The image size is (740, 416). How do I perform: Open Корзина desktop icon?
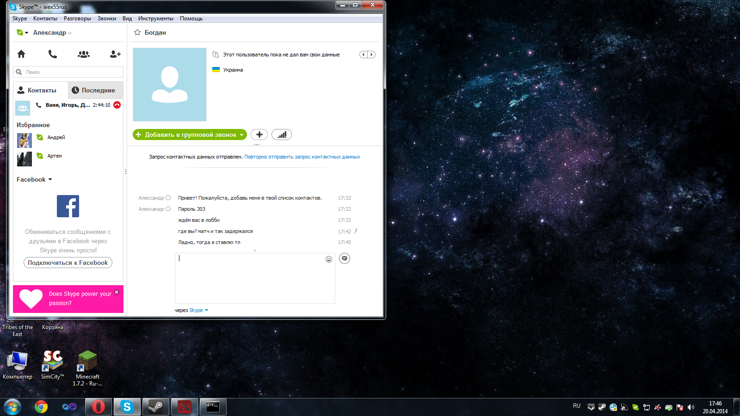(53, 327)
